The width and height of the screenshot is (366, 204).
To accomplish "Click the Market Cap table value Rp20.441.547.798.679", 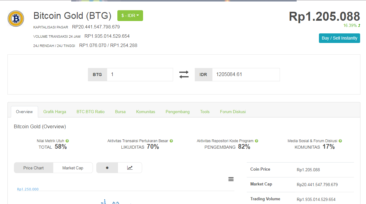I will (x=317, y=185).
